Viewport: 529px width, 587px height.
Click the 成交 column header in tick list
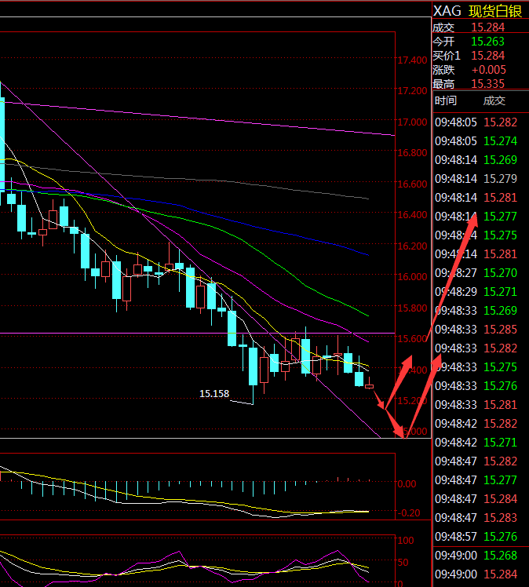click(494, 100)
